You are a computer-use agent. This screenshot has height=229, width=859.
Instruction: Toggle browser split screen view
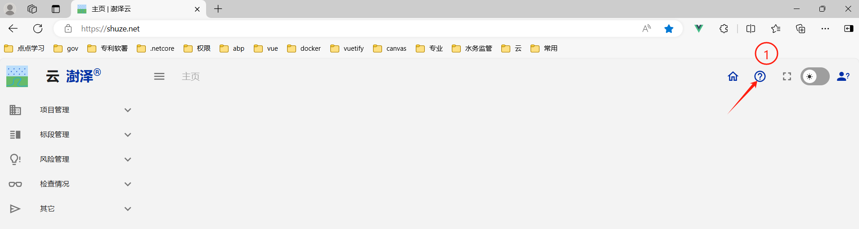(x=751, y=29)
